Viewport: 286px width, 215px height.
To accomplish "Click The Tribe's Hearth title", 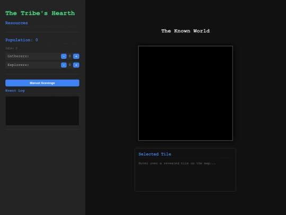I will pyautogui.click(x=40, y=13).
